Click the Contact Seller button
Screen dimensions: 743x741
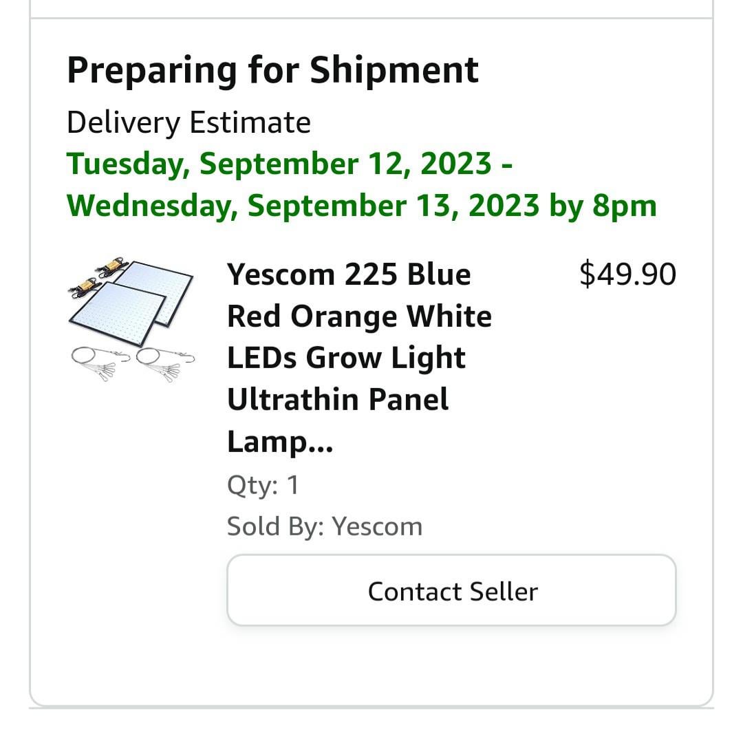click(452, 591)
